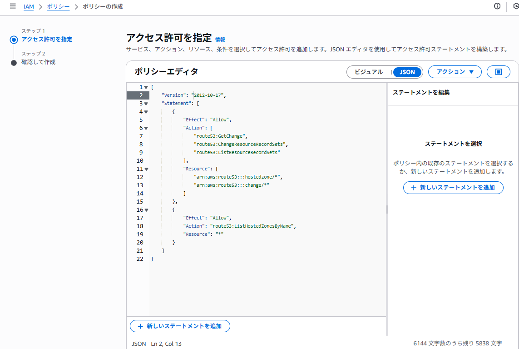
Task: Open the ポリシー breadcrumb link
Action: pyautogui.click(x=58, y=6)
